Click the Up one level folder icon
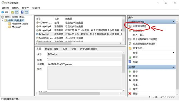 (x=12, y=12)
